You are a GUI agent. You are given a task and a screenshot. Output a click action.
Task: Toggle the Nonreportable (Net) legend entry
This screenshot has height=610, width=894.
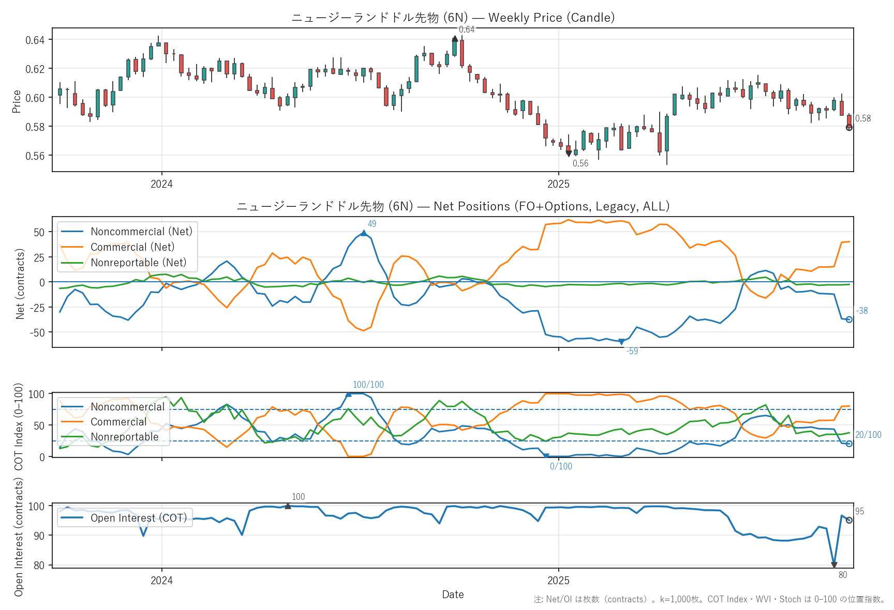click(138, 263)
